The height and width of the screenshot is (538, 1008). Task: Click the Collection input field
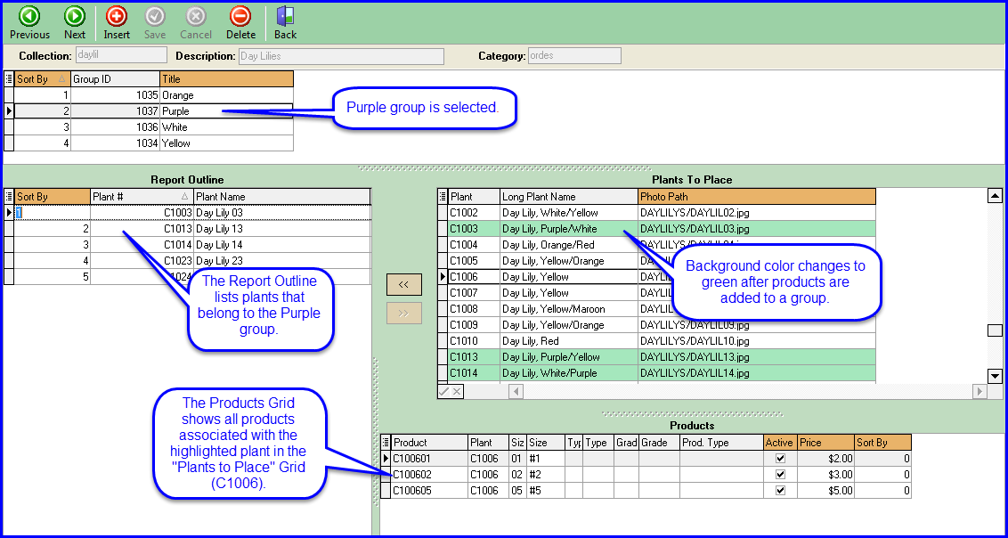(121, 55)
